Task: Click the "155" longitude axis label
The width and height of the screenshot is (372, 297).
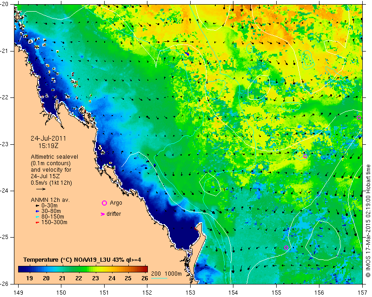Action: (x=276, y=293)
